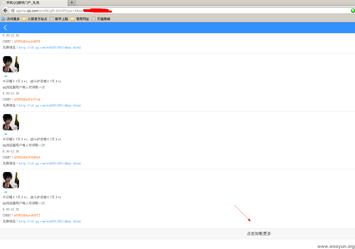Select CDKEY code APDWZAEAfPdtTYuk
355x249 pixels.
pos(27,99)
